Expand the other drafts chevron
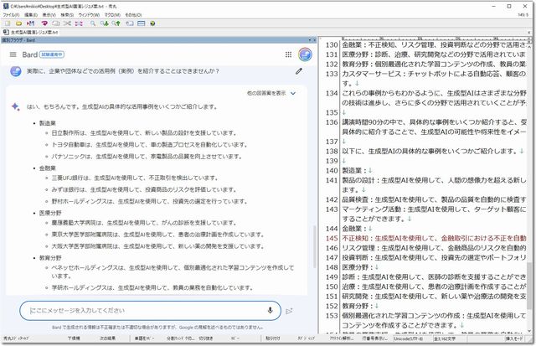This screenshot has width=536, height=346. (292, 93)
